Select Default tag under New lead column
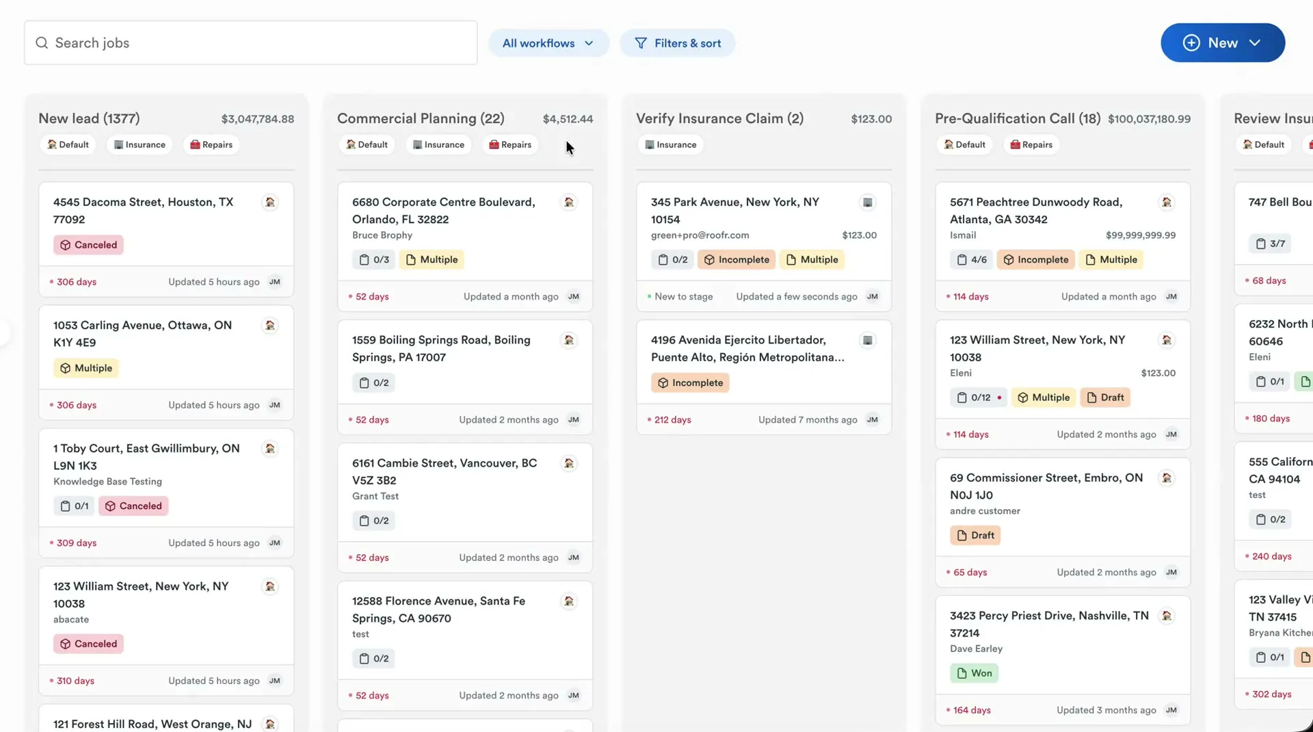 68,144
